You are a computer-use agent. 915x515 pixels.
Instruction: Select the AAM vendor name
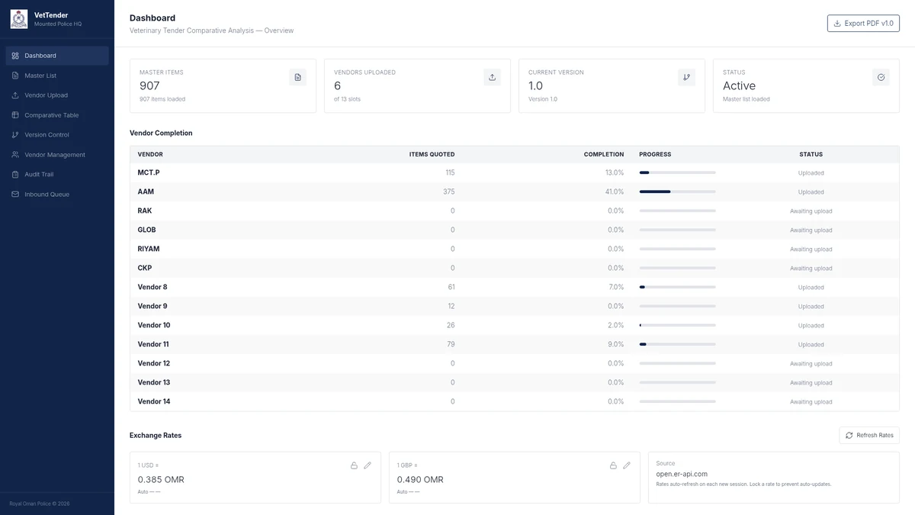(x=146, y=192)
